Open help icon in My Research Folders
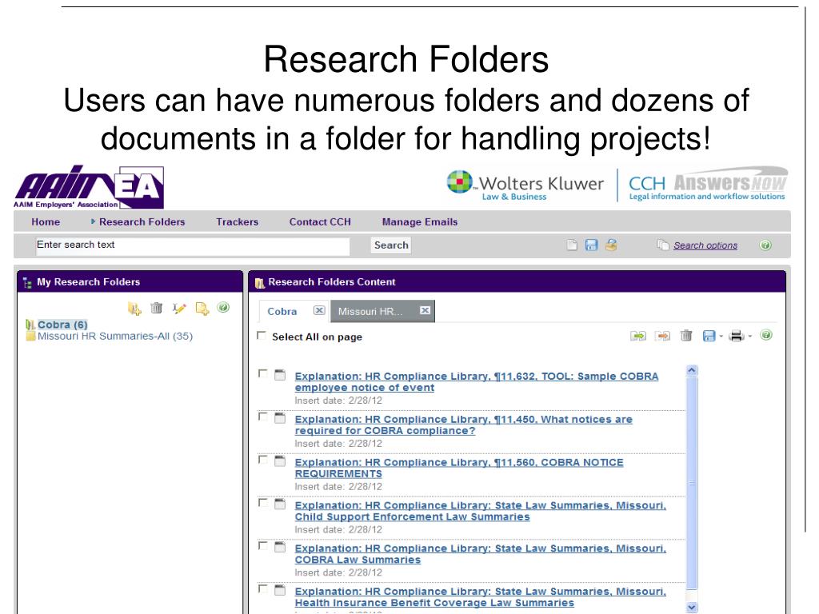Image resolution: width=819 pixels, height=614 pixels. click(223, 308)
